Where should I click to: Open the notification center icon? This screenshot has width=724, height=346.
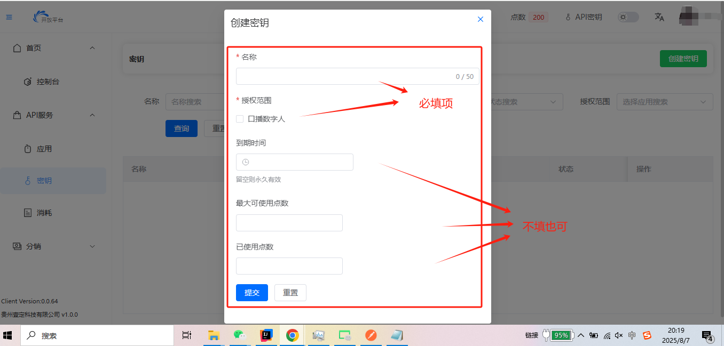(x=707, y=336)
